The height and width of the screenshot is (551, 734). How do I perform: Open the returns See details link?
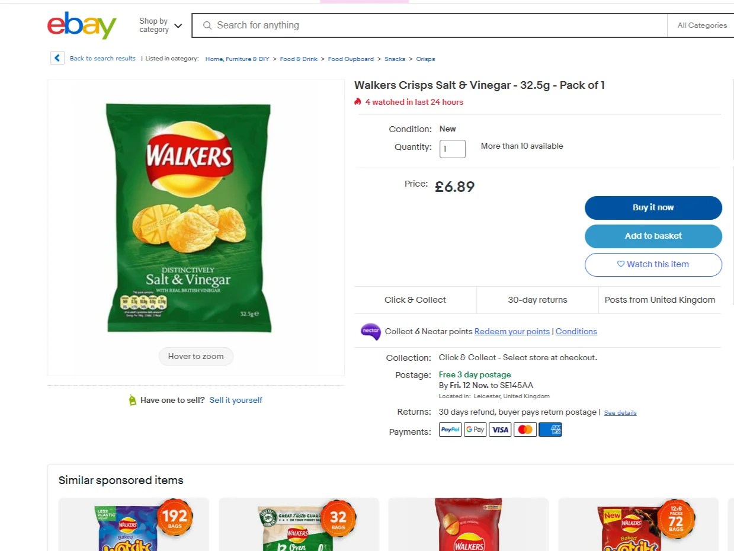pyautogui.click(x=620, y=412)
